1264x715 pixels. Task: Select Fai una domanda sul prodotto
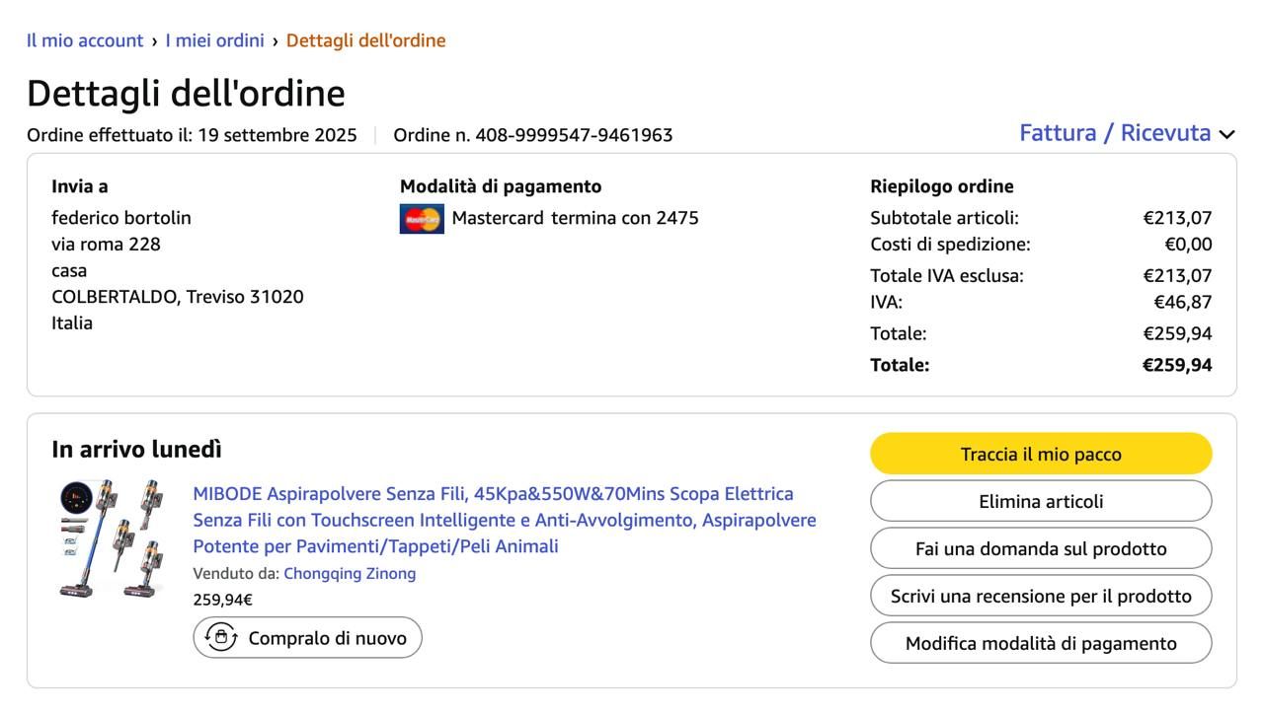pyautogui.click(x=1040, y=548)
